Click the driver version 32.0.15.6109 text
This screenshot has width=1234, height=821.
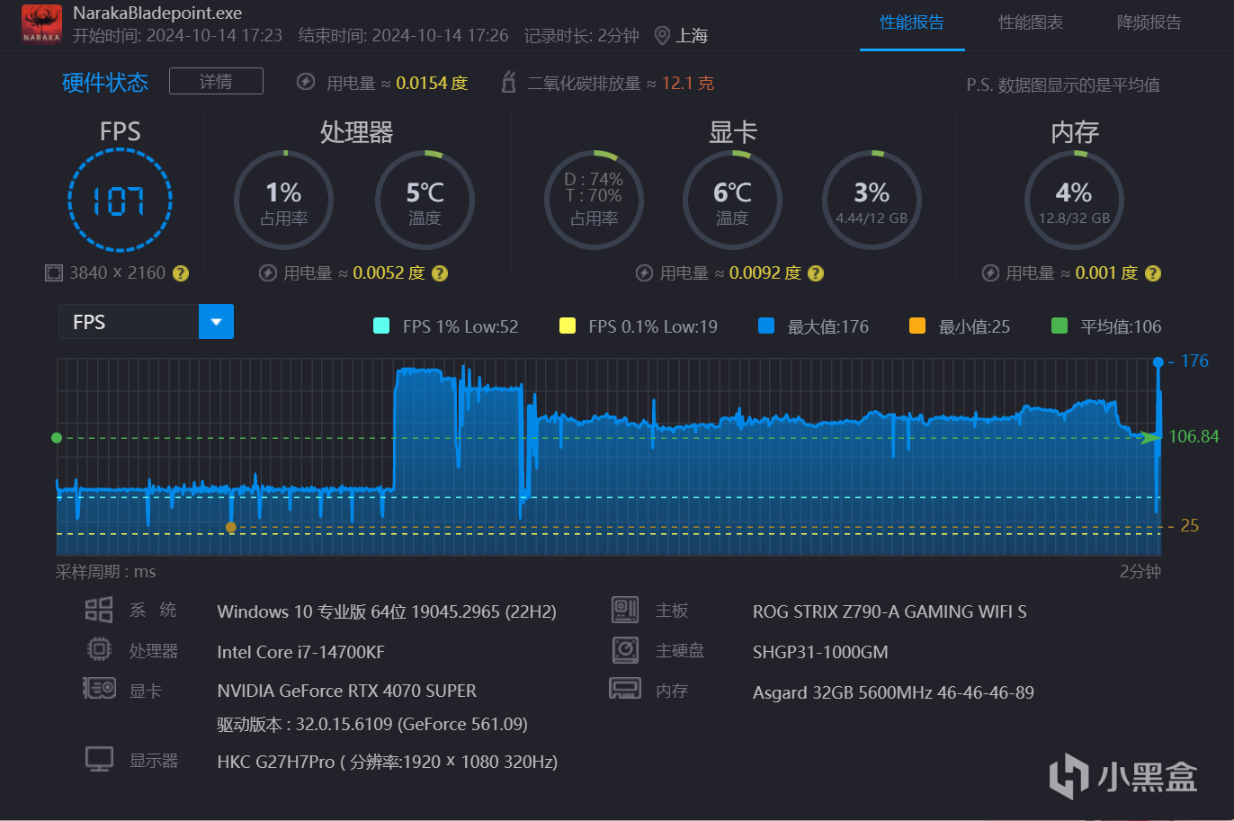[372, 724]
